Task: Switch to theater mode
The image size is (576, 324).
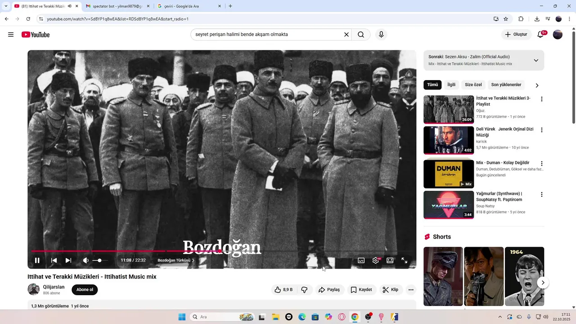Action: (x=390, y=260)
